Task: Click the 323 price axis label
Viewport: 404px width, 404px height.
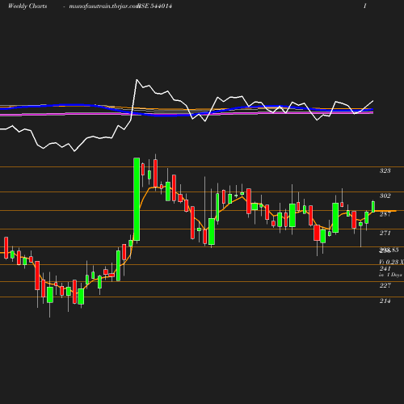Action: coord(385,170)
